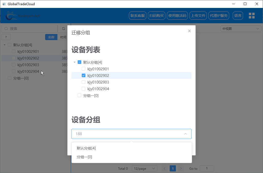Open the 中视图 view mode dropdown
263x173 pixels.
tap(240, 28)
